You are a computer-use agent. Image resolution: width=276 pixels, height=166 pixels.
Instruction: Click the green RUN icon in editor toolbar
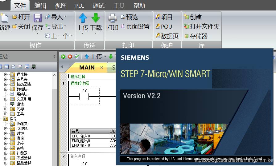coord(63,57)
